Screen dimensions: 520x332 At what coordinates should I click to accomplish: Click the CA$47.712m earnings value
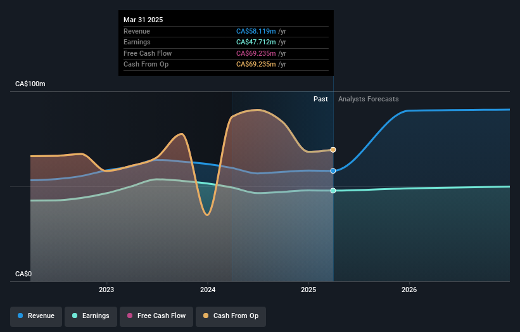click(256, 42)
